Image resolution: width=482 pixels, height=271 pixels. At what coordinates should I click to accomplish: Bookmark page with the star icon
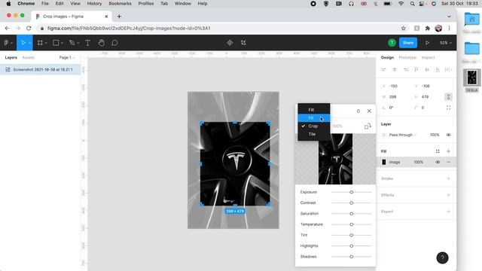coord(404,29)
